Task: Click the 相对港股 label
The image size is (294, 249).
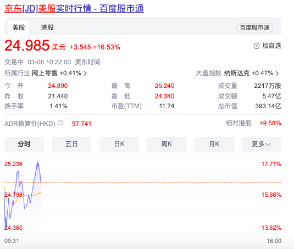Action: 238,123
